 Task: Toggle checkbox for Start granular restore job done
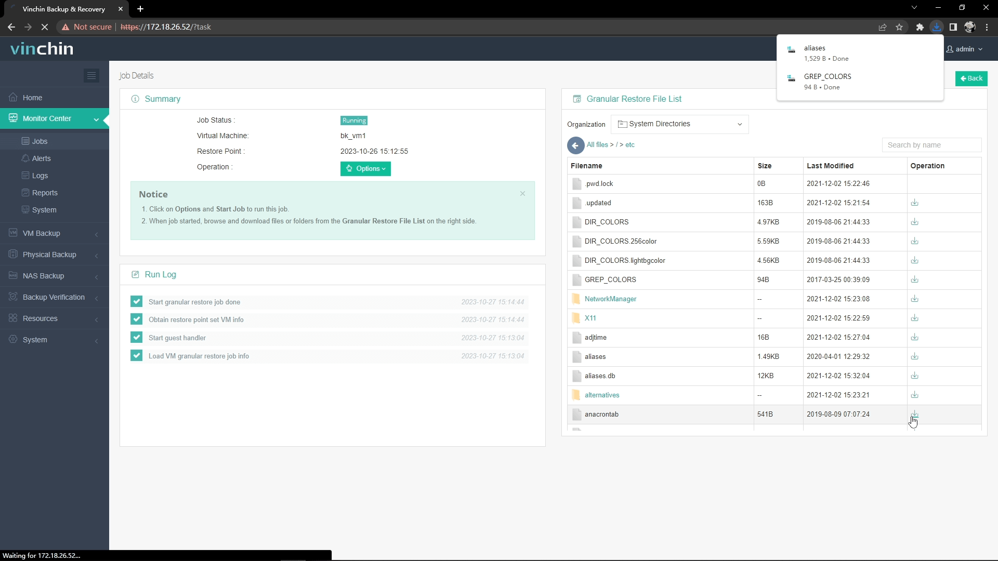pos(137,302)
